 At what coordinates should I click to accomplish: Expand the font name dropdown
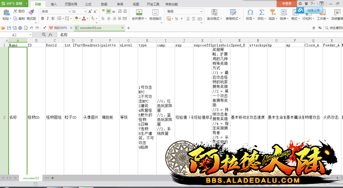click(69, 12)
